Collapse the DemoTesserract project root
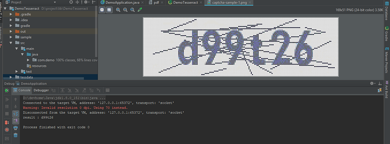This screenshot has width=390, height=144. [5, 8]
